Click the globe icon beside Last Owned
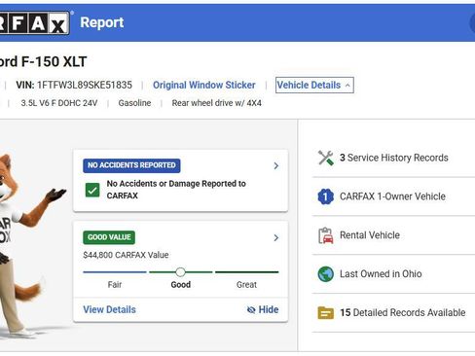Viewport: 475px width, 356px height. click(x=325, y=274)
